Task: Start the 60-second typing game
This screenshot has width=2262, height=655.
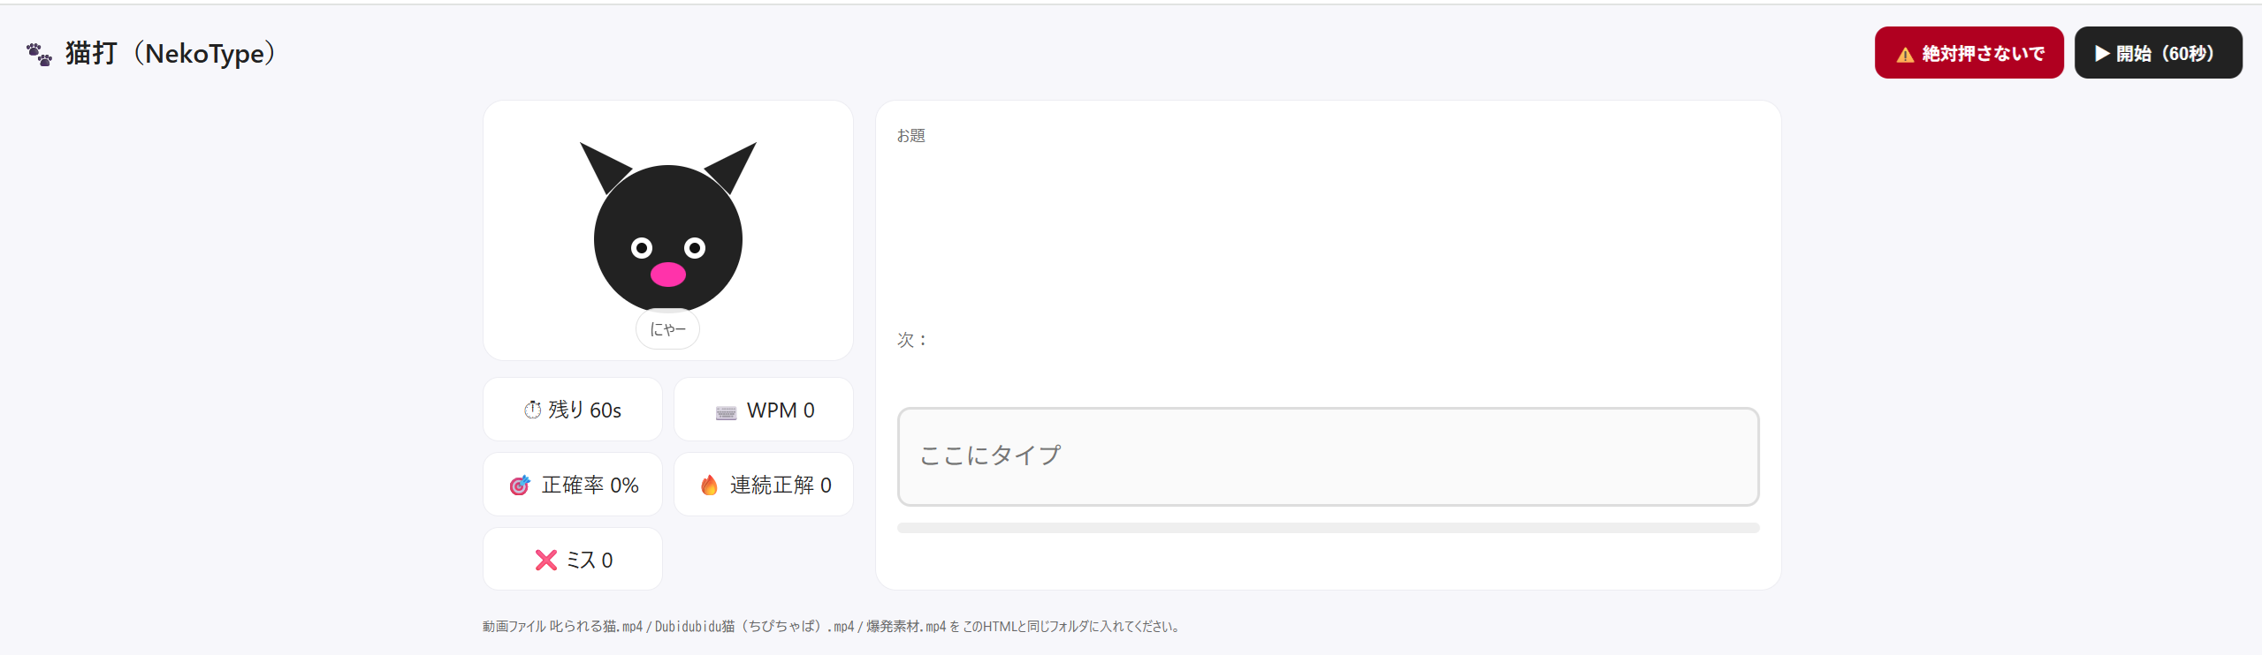Action: 2157,53
